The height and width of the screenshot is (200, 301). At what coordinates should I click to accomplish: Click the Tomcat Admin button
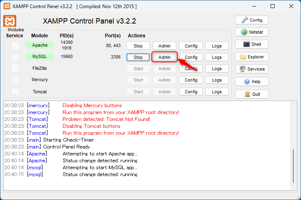(165, 92)
